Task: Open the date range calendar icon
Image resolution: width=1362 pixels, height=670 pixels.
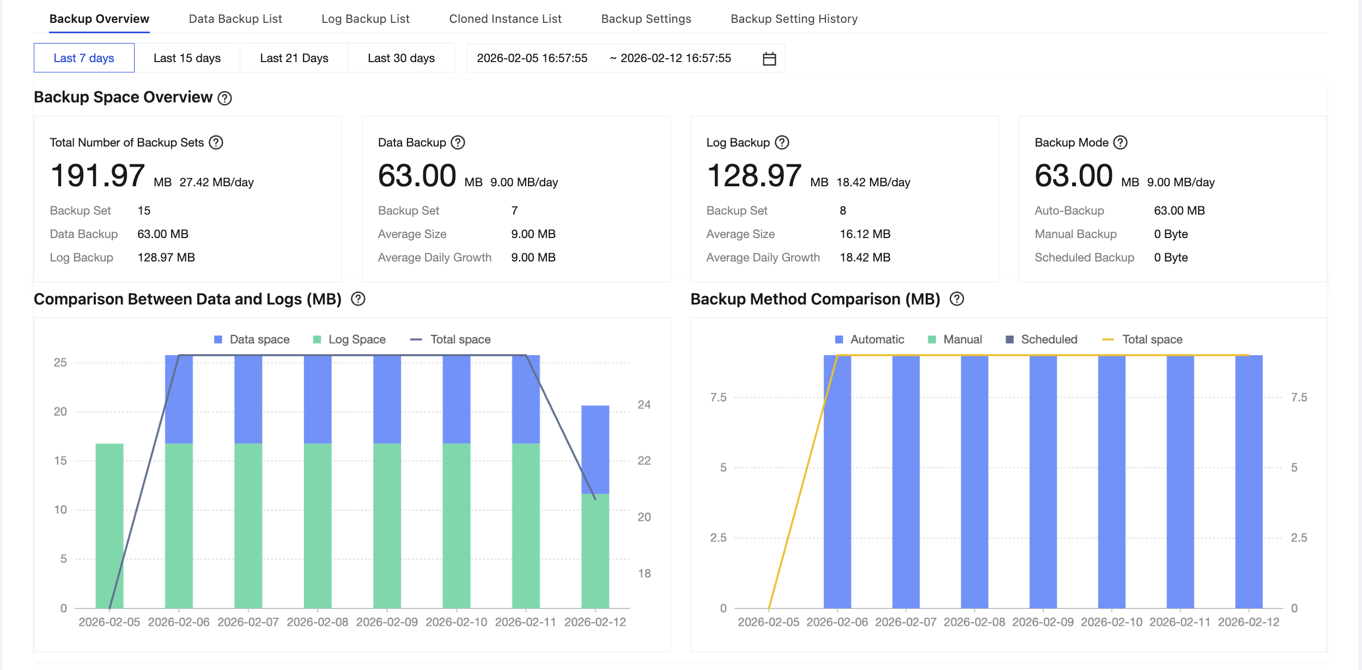Action: (x=769, y=58)
